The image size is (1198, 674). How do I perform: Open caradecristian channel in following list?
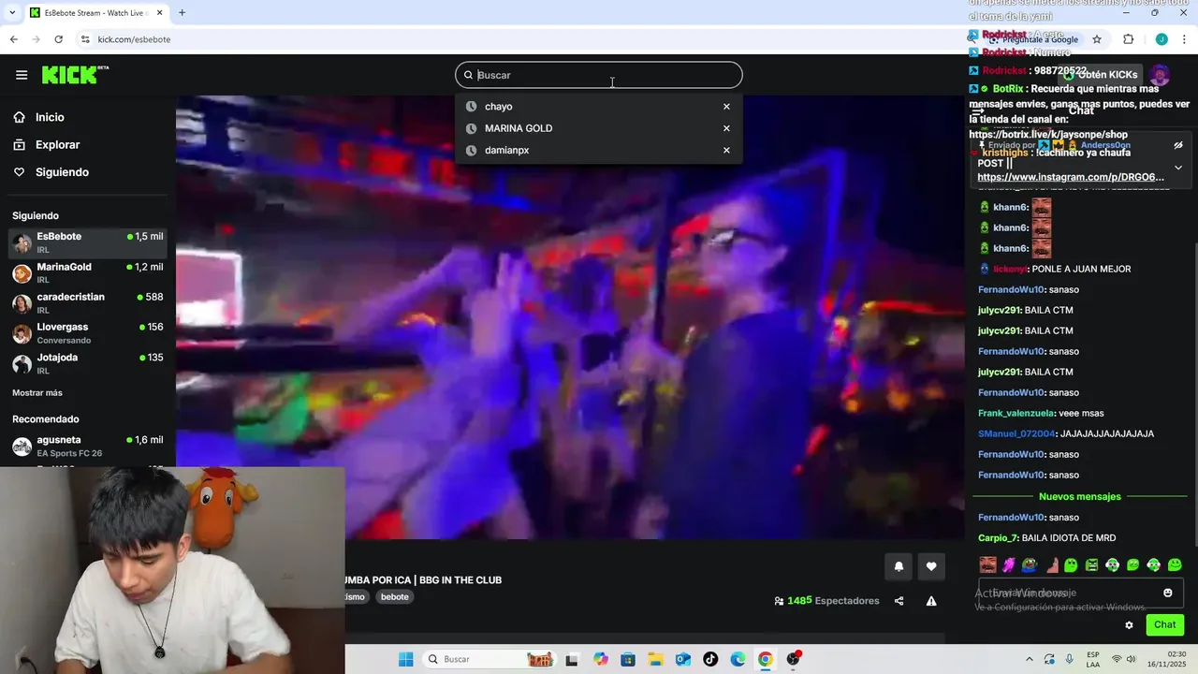tap(88, 302)
